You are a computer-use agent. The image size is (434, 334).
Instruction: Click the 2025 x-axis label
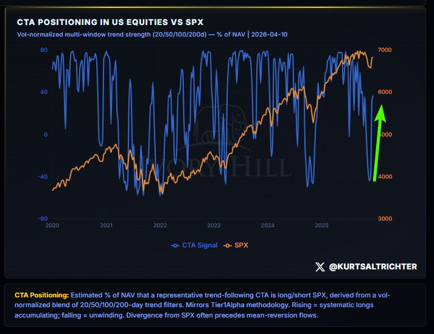[x=321, y=226]
